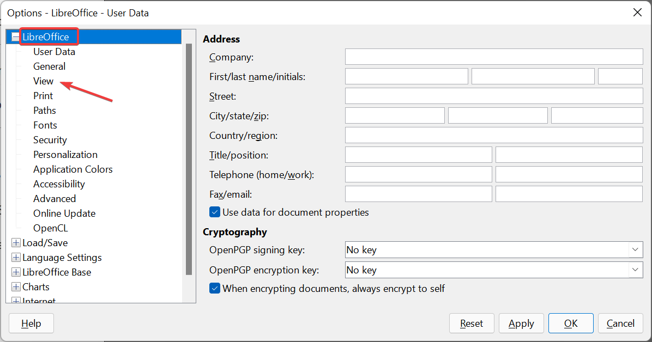This screenshot has height=342, width=652.
Task: Click the options tree vertical scrollbar
Action: [x=189, y=158]
